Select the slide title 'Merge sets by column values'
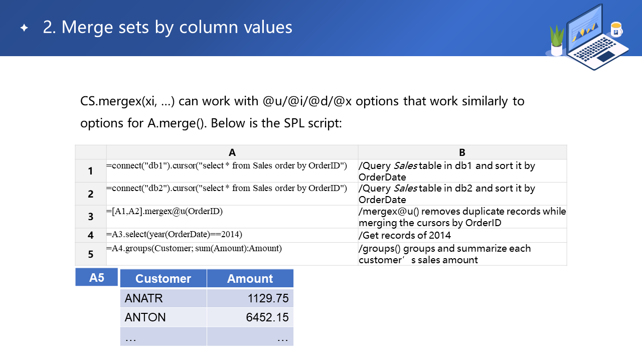The height and width of the screenshot is (361, 642). tap(168, 27)
